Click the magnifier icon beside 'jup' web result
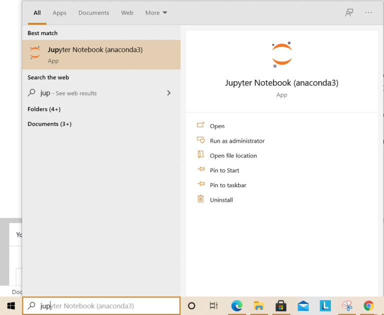Image resolution: width=384 pixels, height=315 pixels. [x=31, y=93]
